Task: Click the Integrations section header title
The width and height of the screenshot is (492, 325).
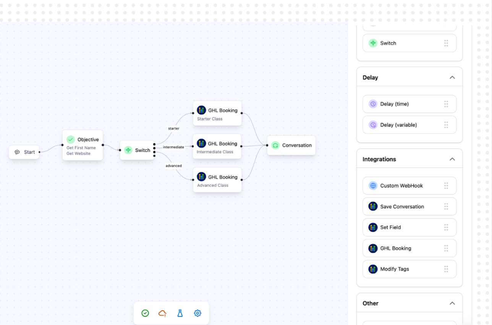Action: tap(379, 159)
